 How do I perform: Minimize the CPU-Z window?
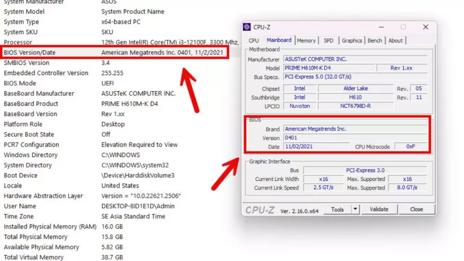[x=382, y=27]
